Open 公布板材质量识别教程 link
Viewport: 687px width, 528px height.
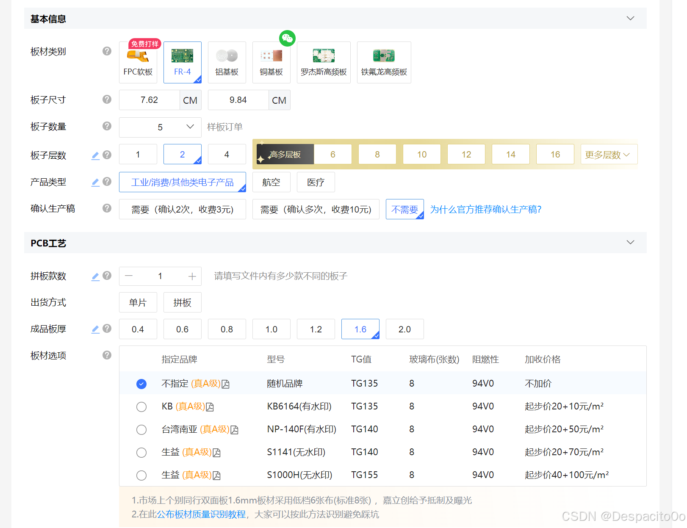pos(201,514)
